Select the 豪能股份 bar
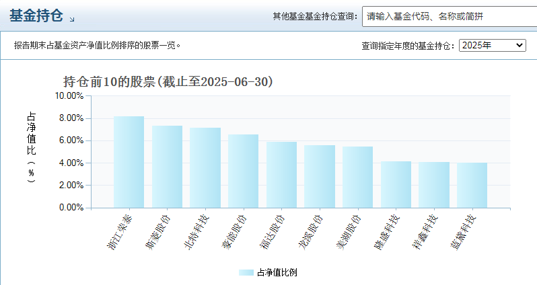This screenshot has height=285, width=537. tap(243, 171)
